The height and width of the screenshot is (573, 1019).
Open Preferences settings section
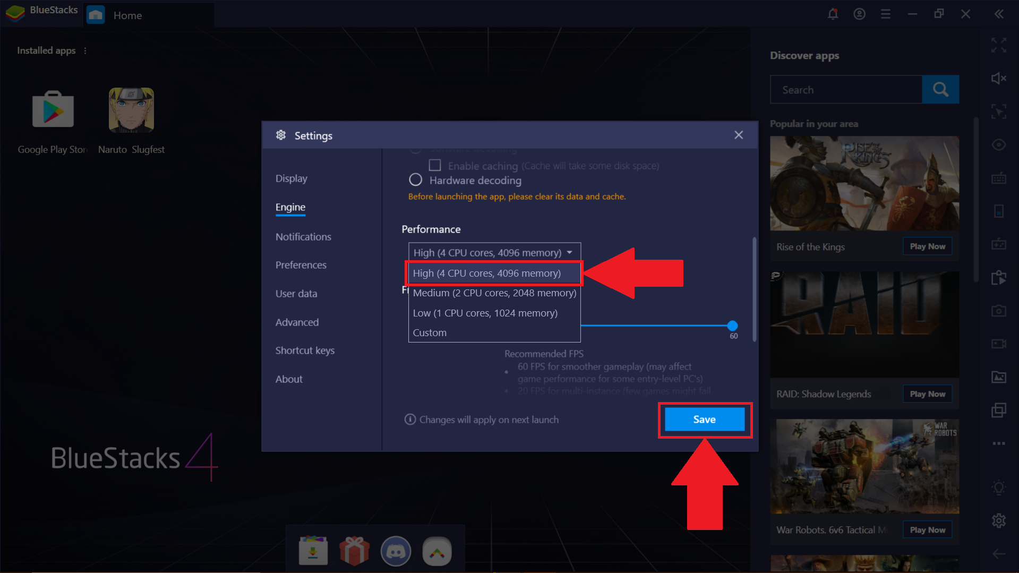[301, 265]
